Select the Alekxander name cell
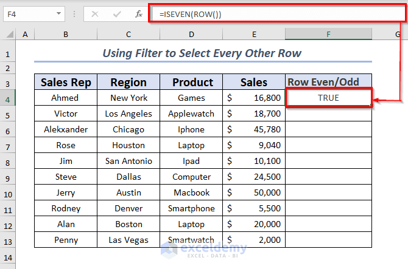Viewport: 408px width, 269px height. click(65, 129)
